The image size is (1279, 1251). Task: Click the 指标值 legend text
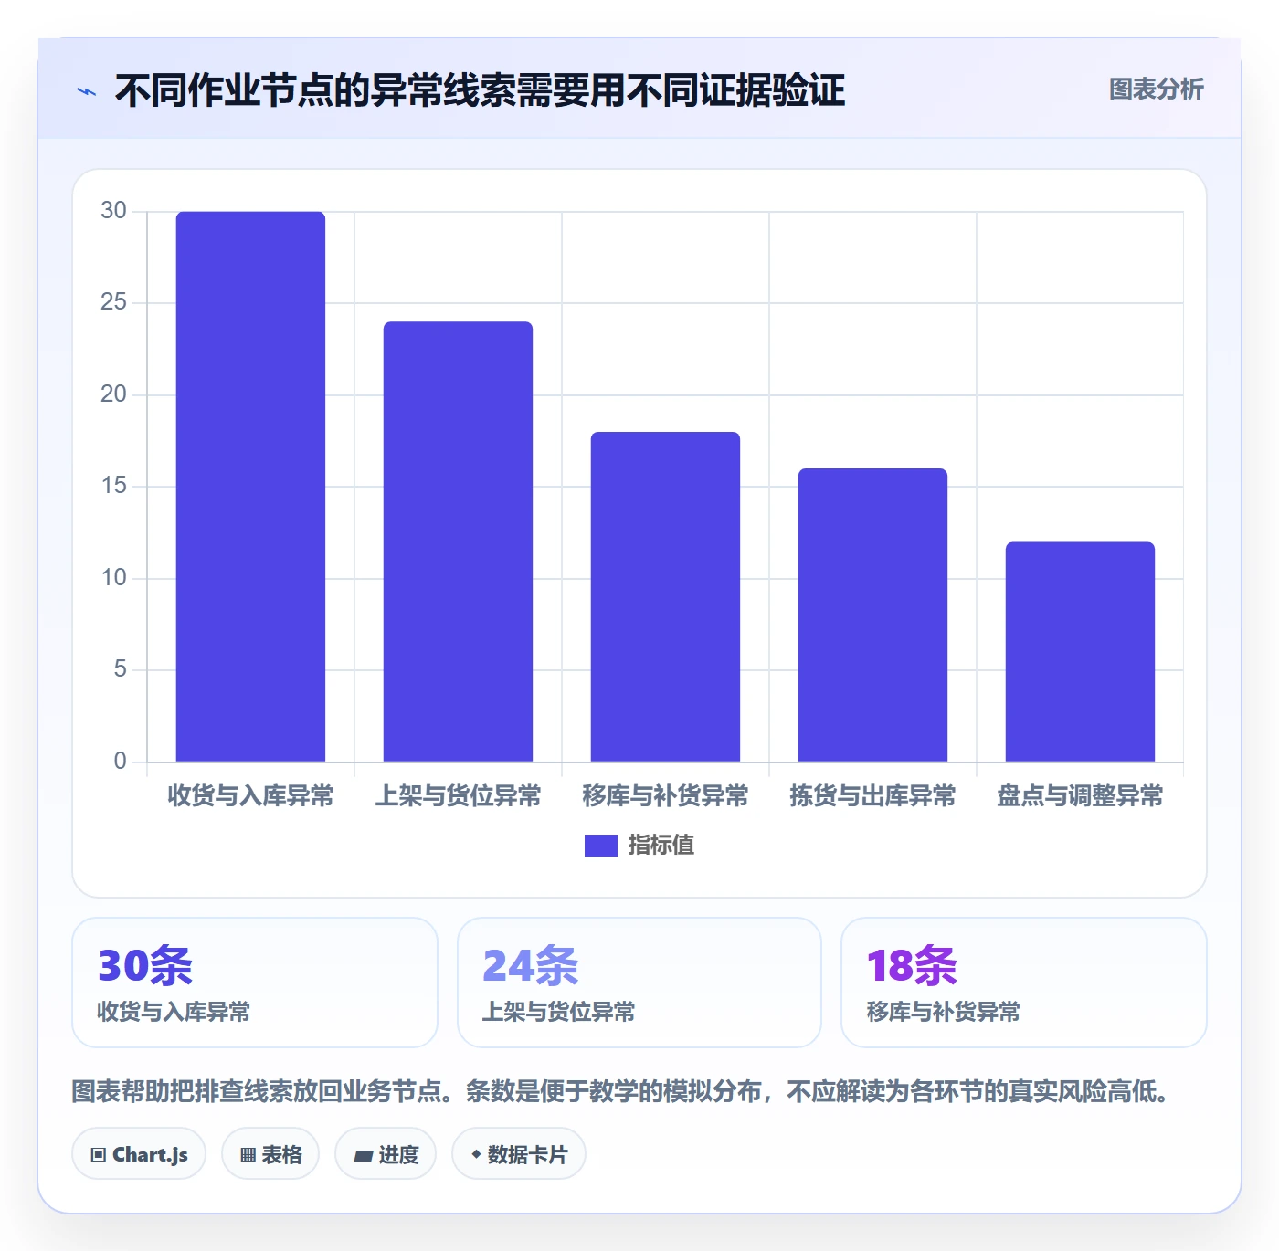point(661,846)
